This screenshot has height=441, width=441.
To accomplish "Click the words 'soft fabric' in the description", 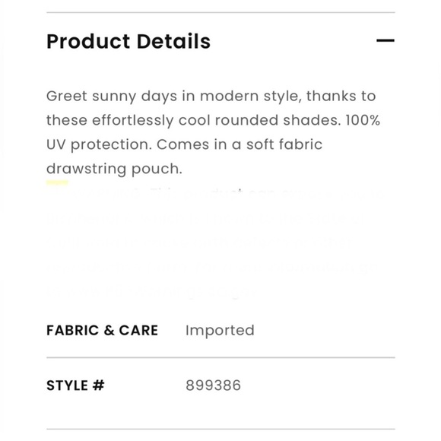I will (x=284, y=144).
